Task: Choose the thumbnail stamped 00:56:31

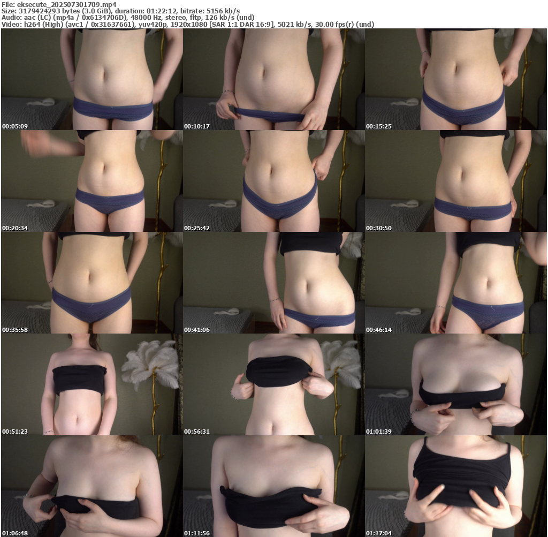Action: coord(274,384)
